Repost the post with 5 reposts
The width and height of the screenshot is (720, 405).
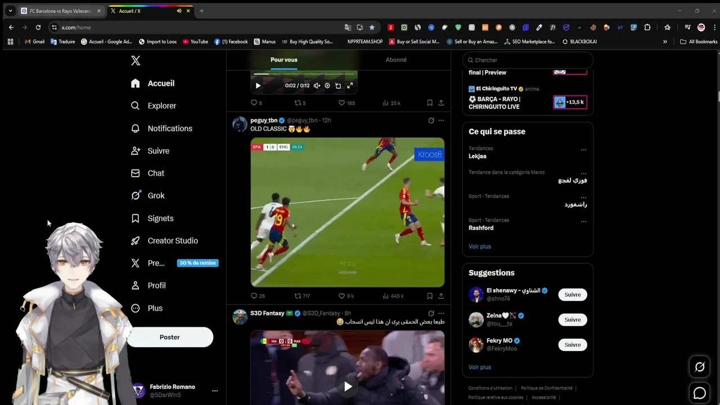pyautogui.click(x=300, y=103)
